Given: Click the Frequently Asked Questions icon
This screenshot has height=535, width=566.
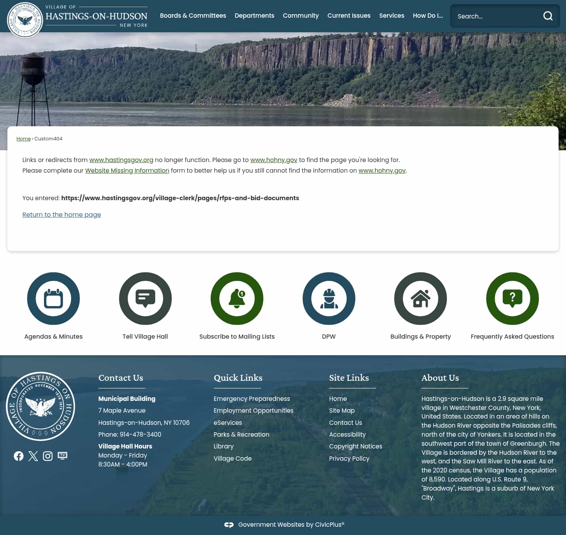Looking at the screenshot, I should 512,299.
